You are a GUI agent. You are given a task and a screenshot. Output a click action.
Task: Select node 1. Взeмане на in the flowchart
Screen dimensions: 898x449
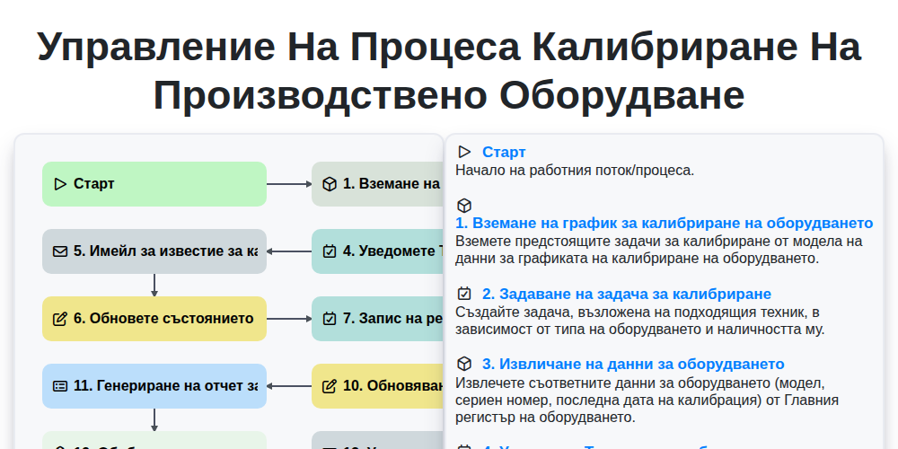pyautogui.click(x=377, y=184)
